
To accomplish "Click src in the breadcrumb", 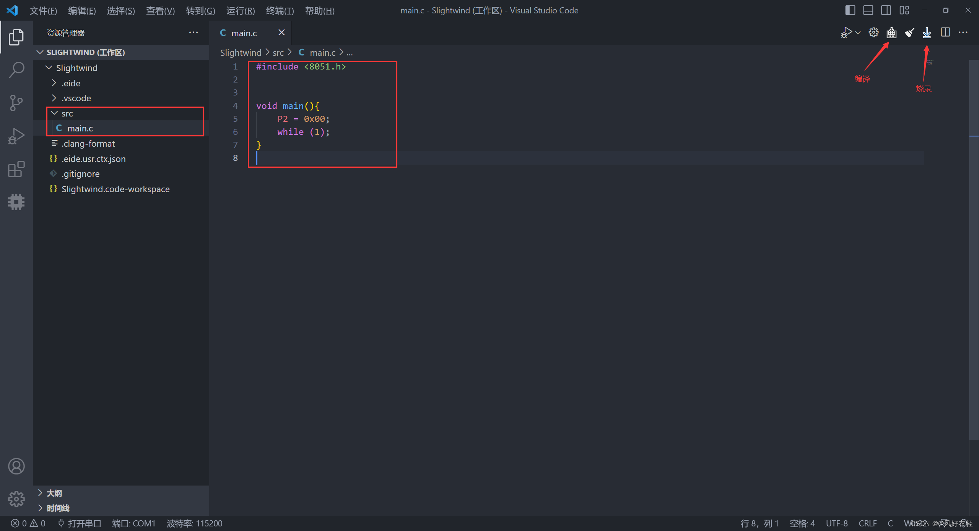I will tap(278, 53).
